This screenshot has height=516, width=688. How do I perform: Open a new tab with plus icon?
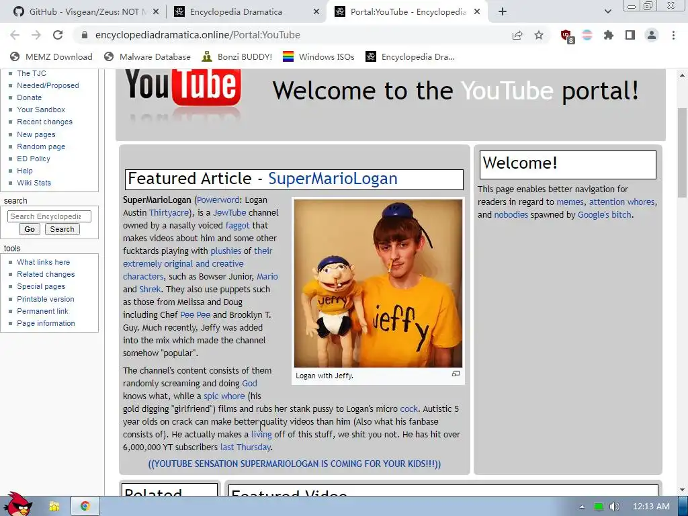point(503,12)
